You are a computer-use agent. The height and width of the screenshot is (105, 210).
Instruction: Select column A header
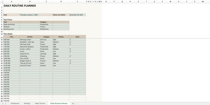tap(12, 2)
